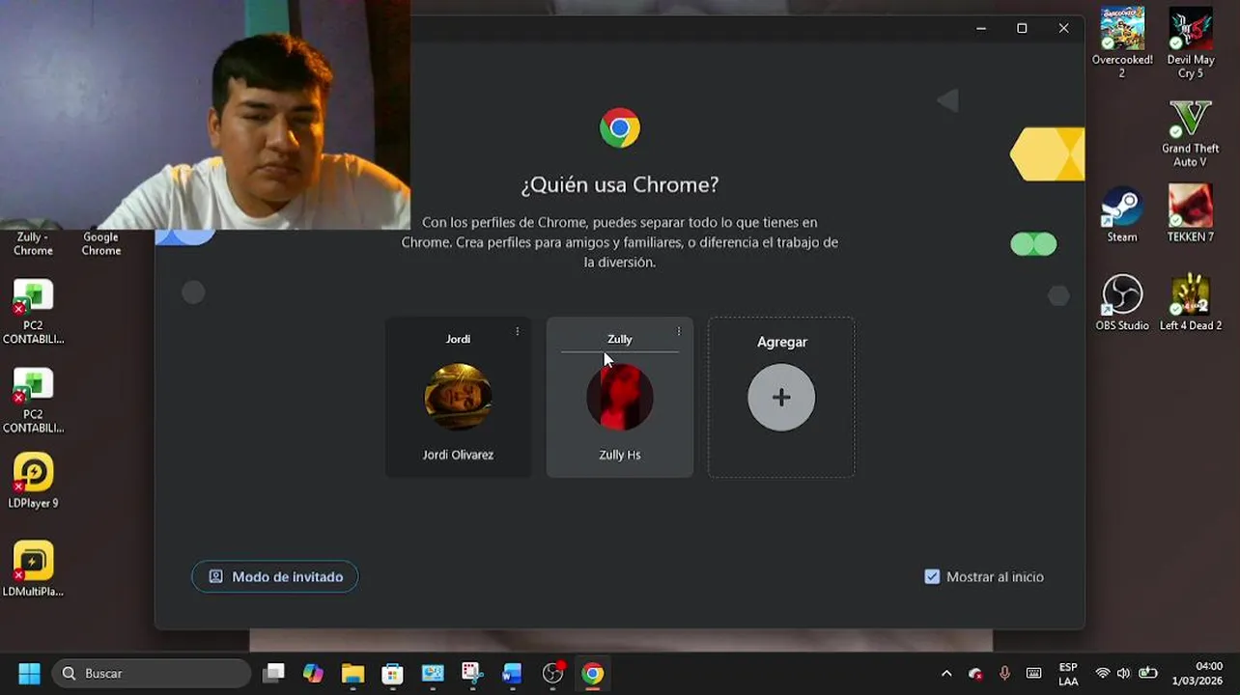The image size is (1240, 695).
Task: Open volume speaker tray icon
Action: coord(1123,673)
